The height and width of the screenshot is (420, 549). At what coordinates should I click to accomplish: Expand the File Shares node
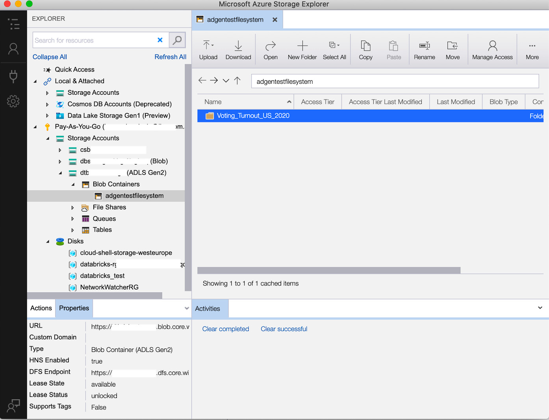[x=72, y=208]
